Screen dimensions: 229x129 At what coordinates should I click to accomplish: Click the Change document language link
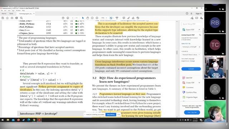tap(192, 61)
